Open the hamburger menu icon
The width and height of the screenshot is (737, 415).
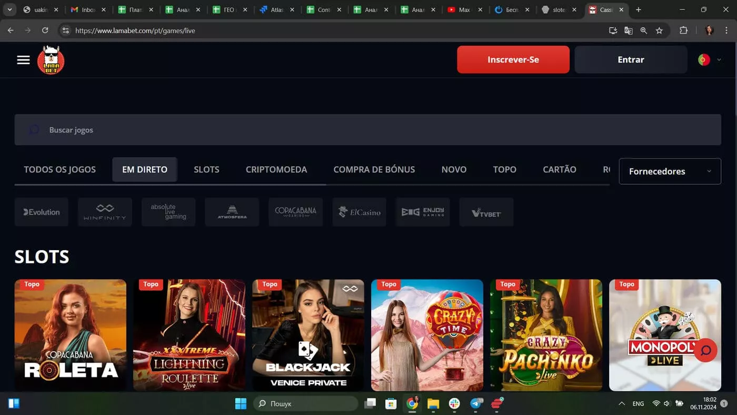click(23, 60)
